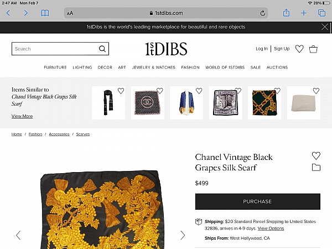Viewport: 332px width, 249px height.
Task: Open the JEWELRY & WATCHES menu
Action: (154, 68)
